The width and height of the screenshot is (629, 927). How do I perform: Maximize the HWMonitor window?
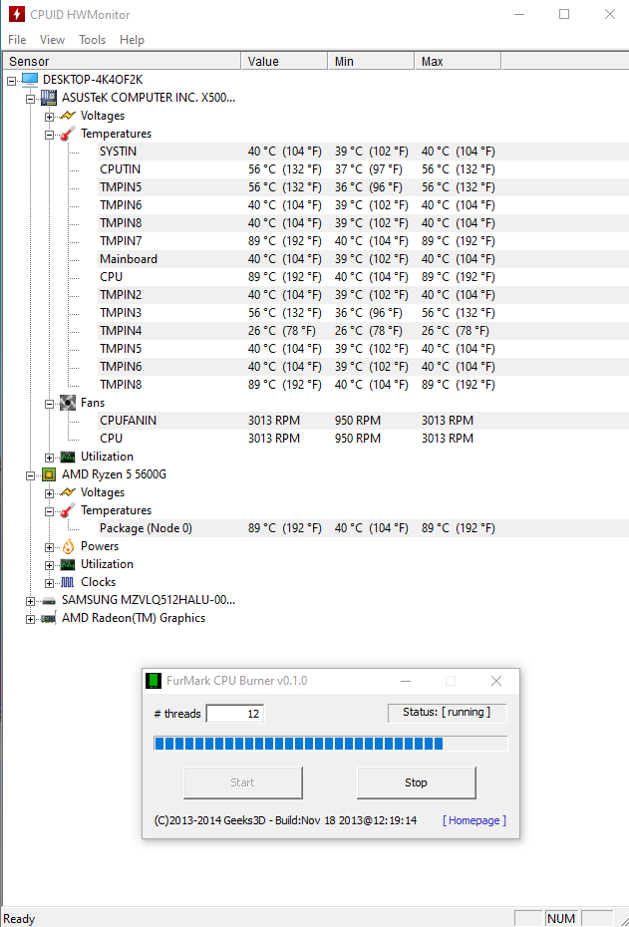click(x=564, y=14)
